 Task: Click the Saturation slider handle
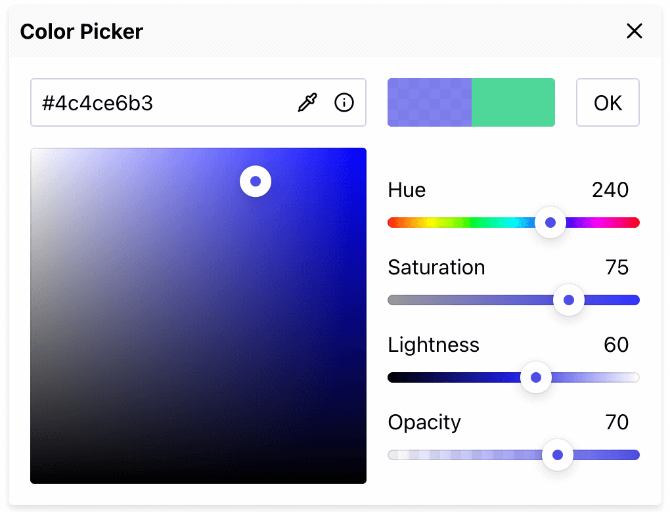pyautogui.click(x=569, y=300)
